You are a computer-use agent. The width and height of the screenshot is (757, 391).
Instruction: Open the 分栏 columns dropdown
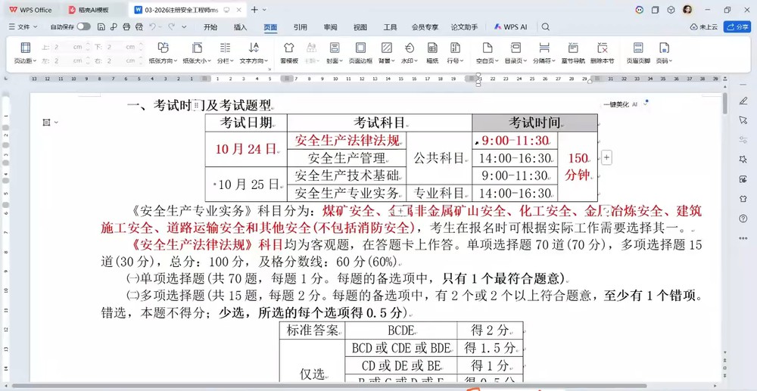225,61
